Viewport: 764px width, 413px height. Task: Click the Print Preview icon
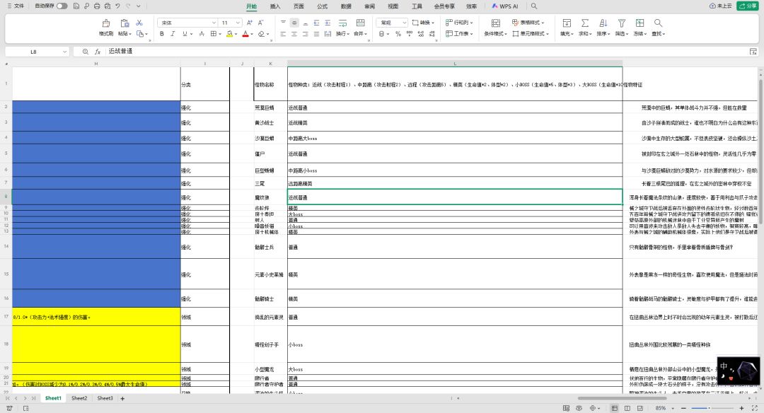click(108, 6)
